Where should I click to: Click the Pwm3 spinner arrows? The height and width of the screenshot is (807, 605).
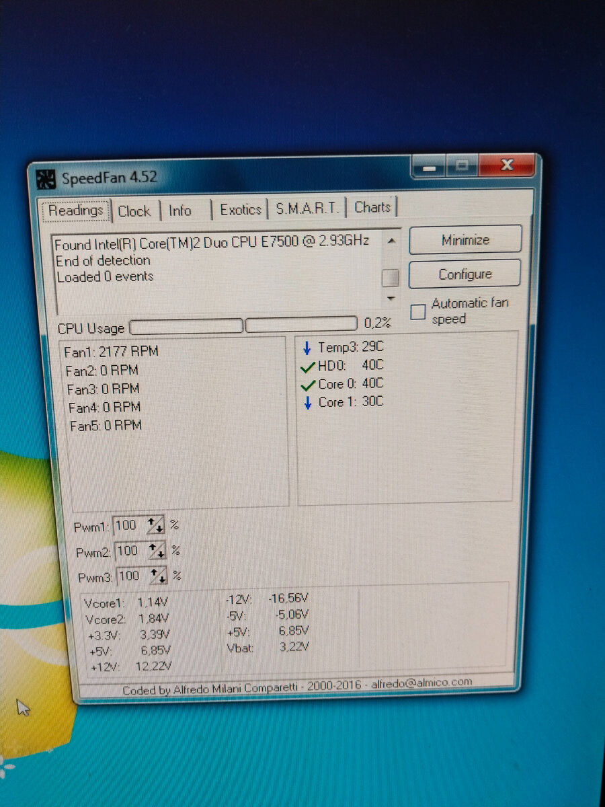(159, 576)
